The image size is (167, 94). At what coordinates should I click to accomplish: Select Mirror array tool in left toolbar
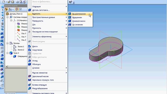tap(2, 70)
